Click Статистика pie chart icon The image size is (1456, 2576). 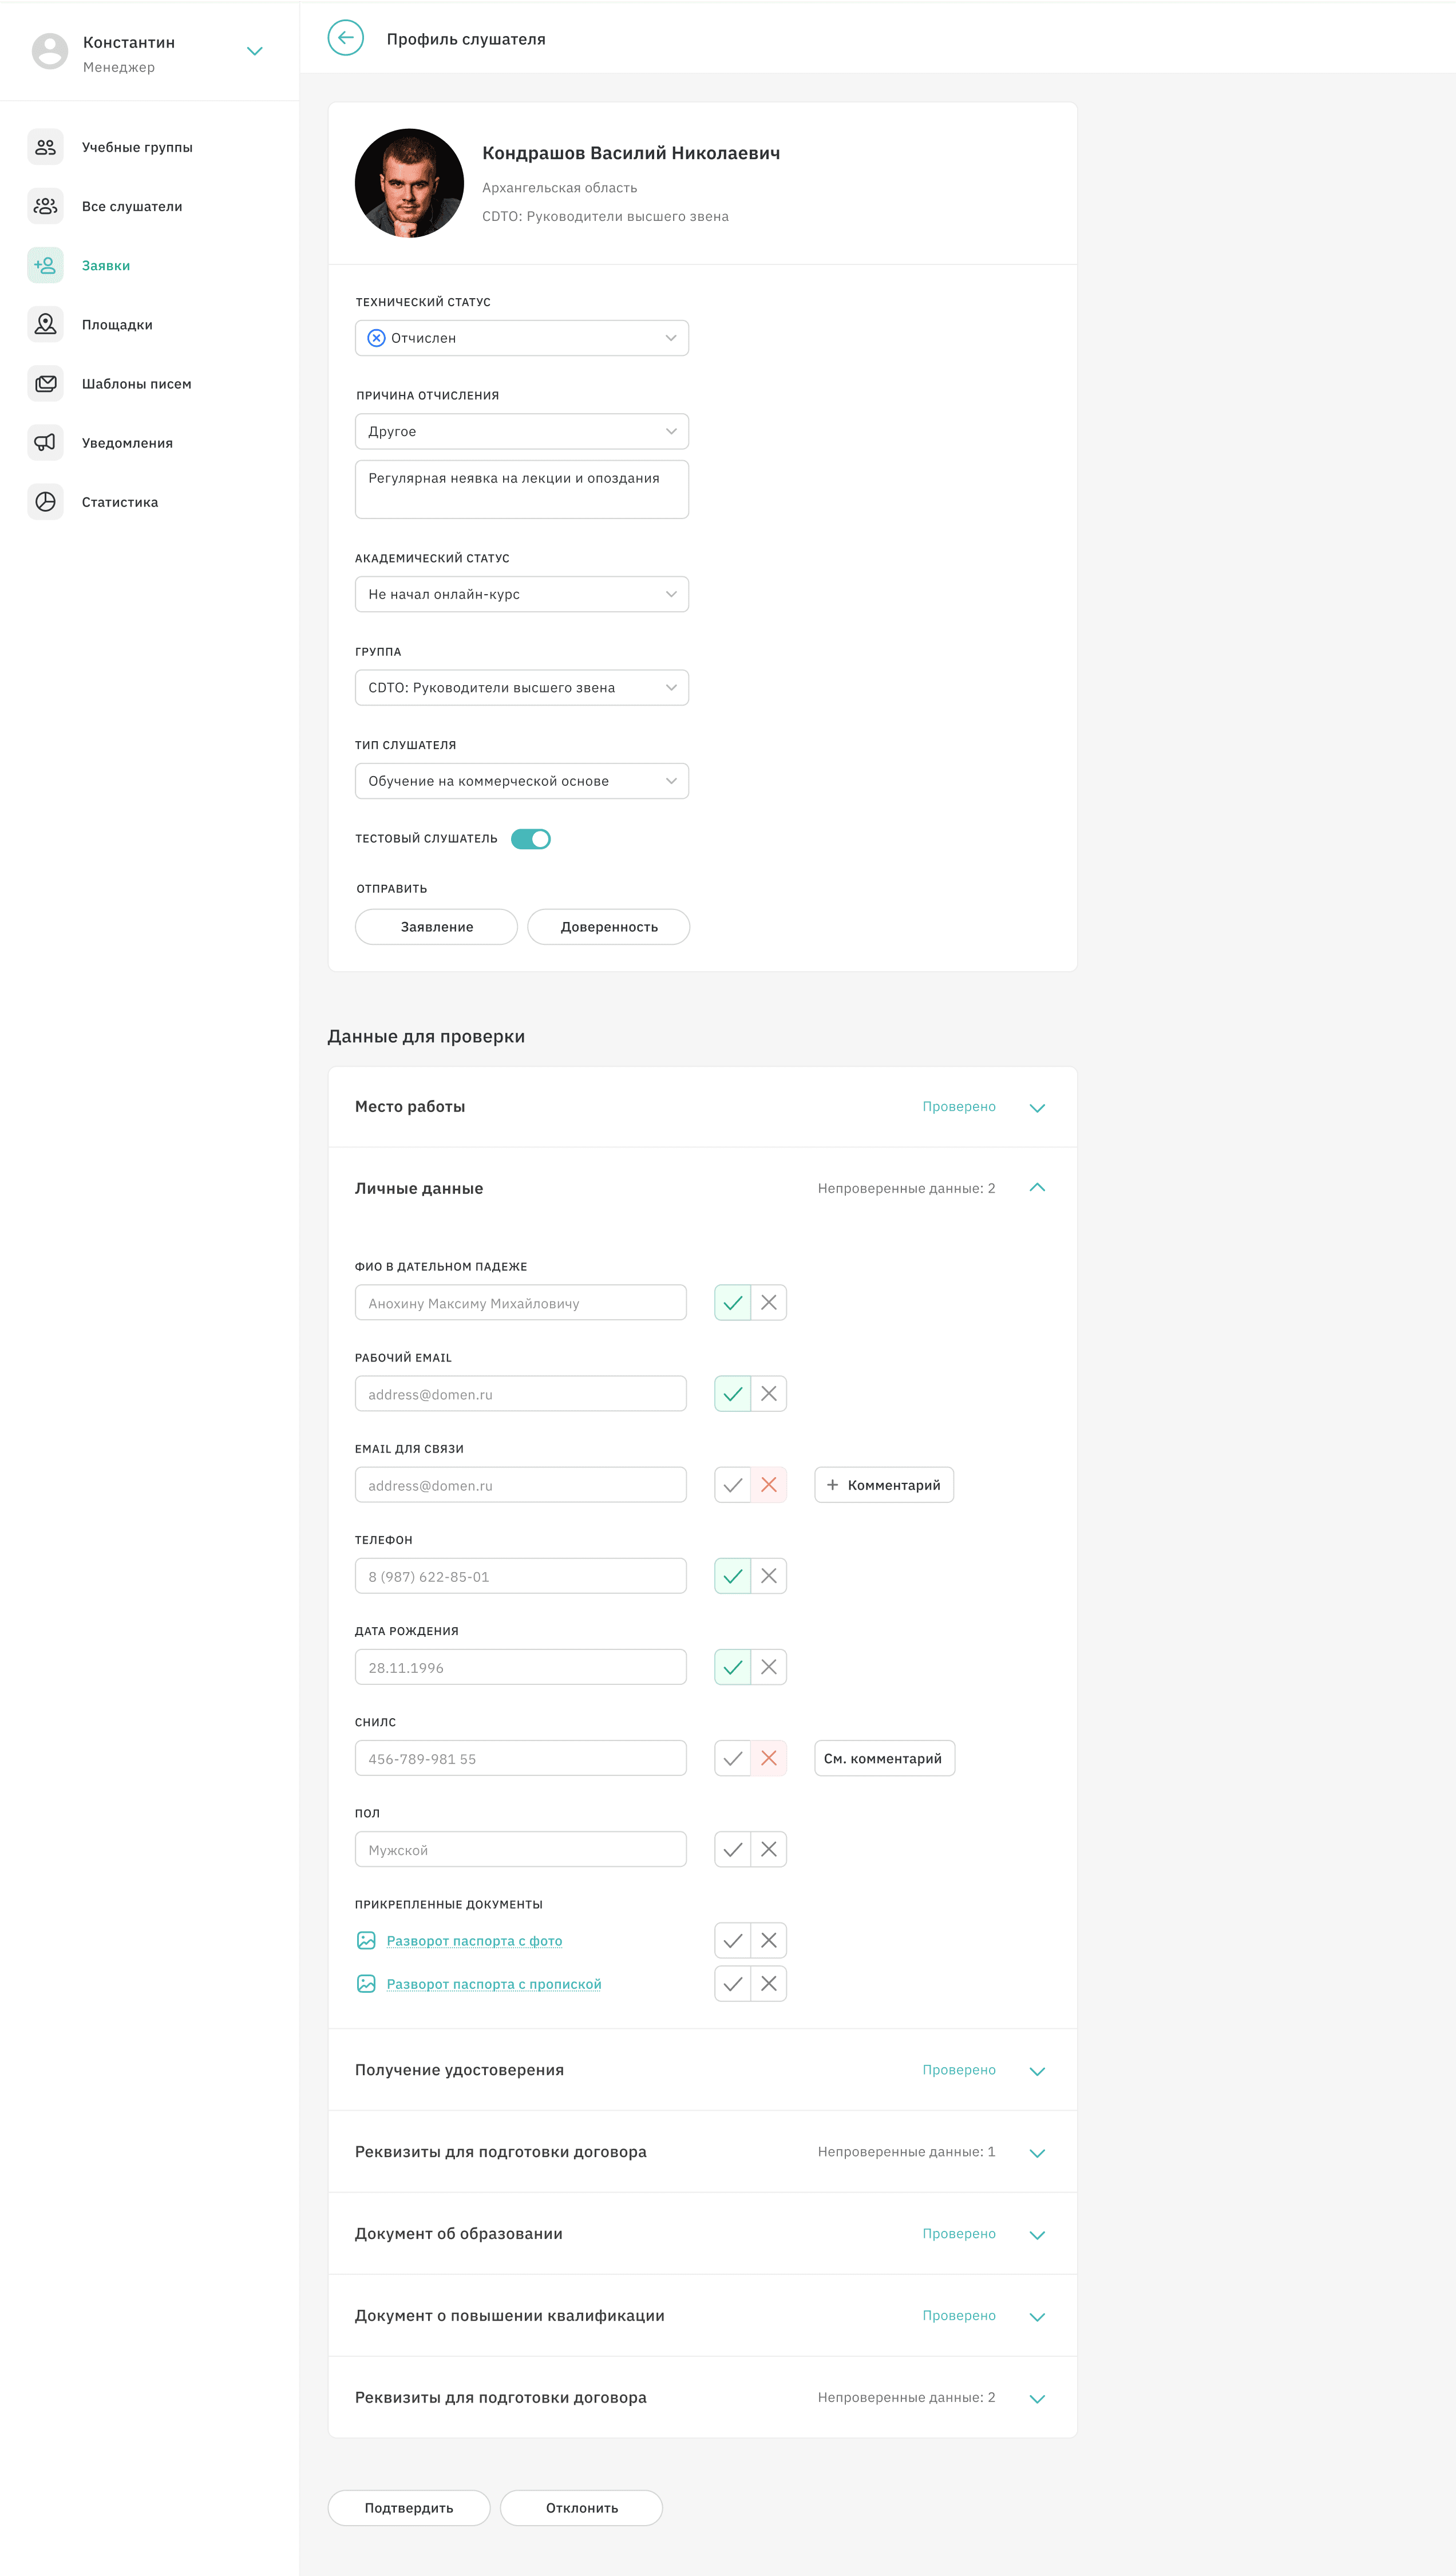(45, 501)
